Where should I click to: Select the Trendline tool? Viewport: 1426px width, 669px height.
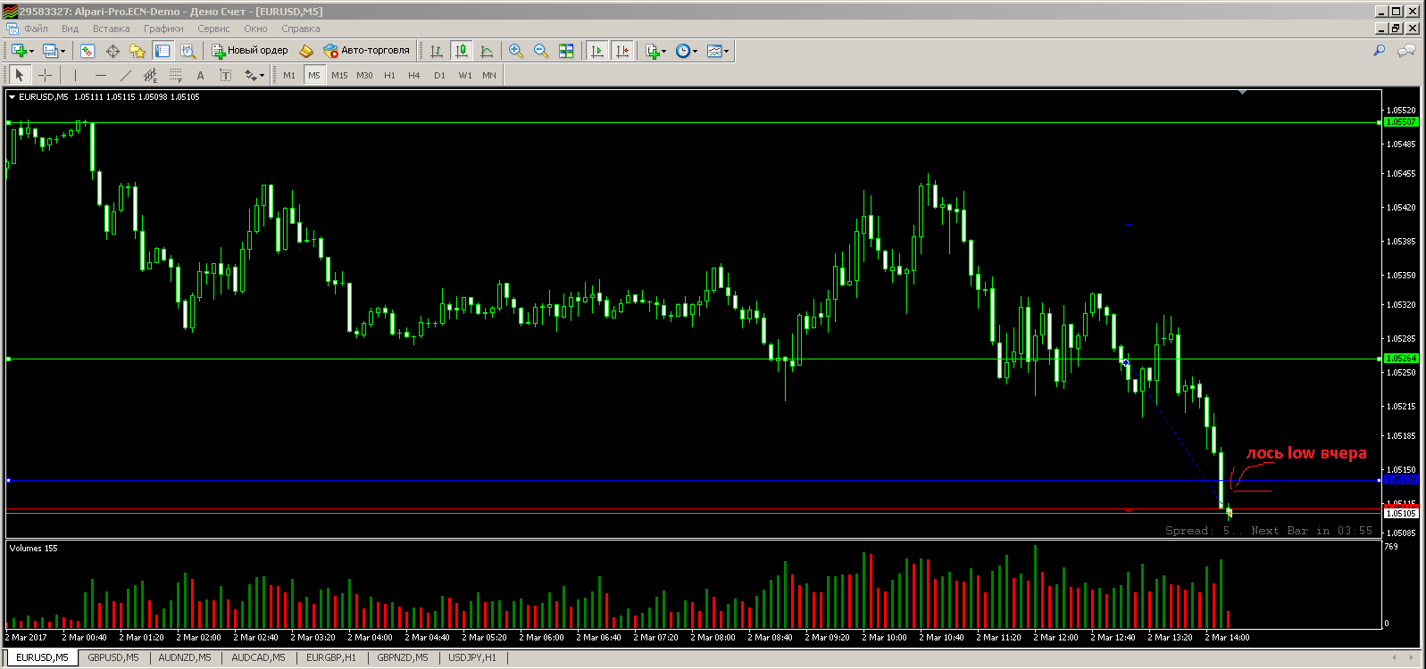coord(125,75)
